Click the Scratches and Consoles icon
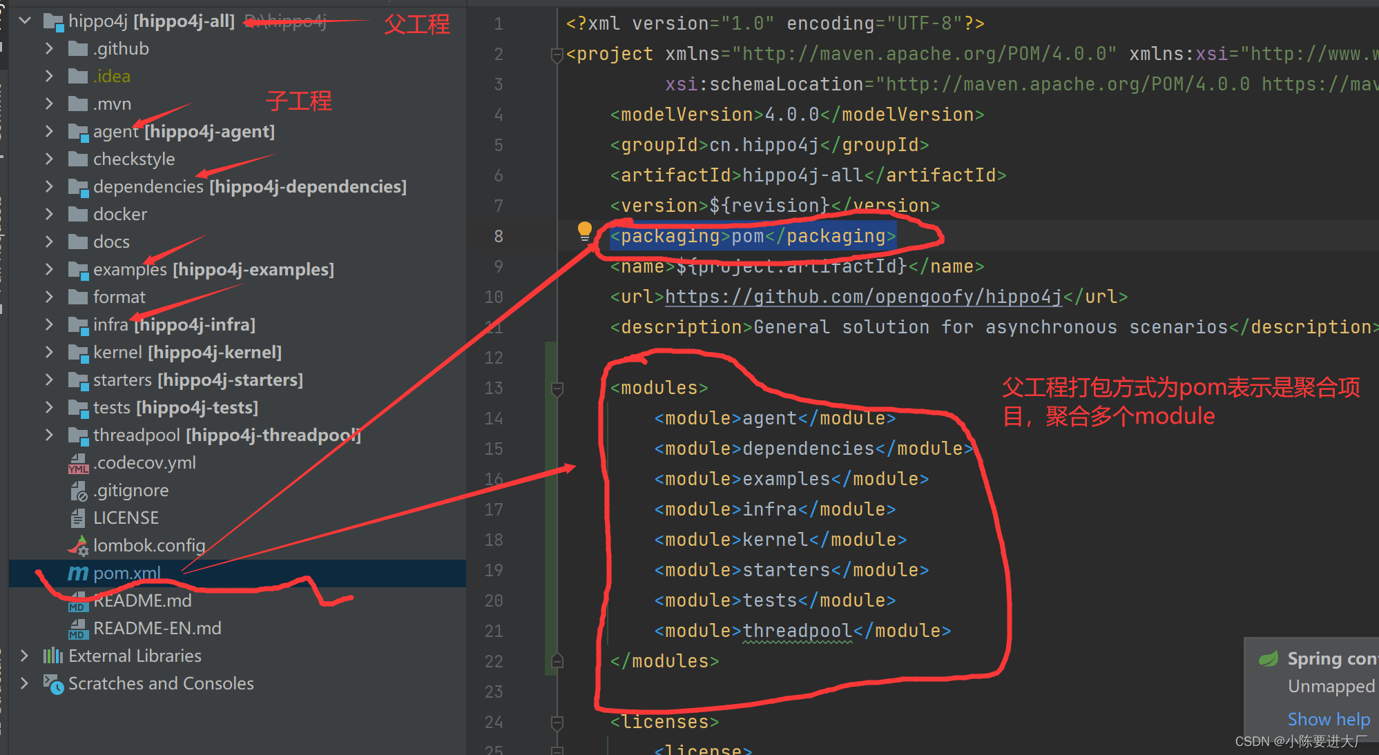 [x=52, y=684]
